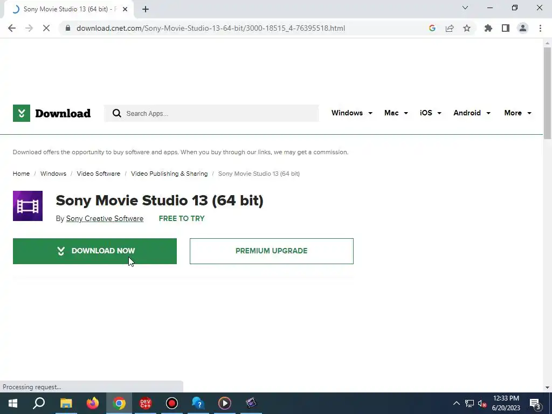The height and width of the screenshot is (414, 552).
Task: Open the taskbar search icon
Action: pyautogui.click(x=39, y=403)
